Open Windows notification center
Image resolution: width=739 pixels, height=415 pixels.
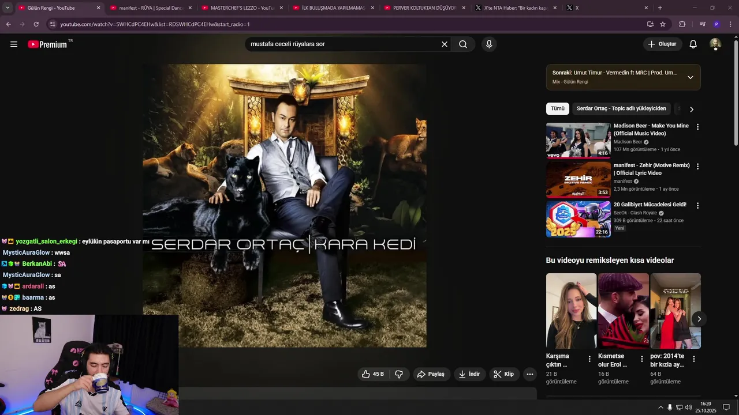pyautogui.click(x=727, y=408)
